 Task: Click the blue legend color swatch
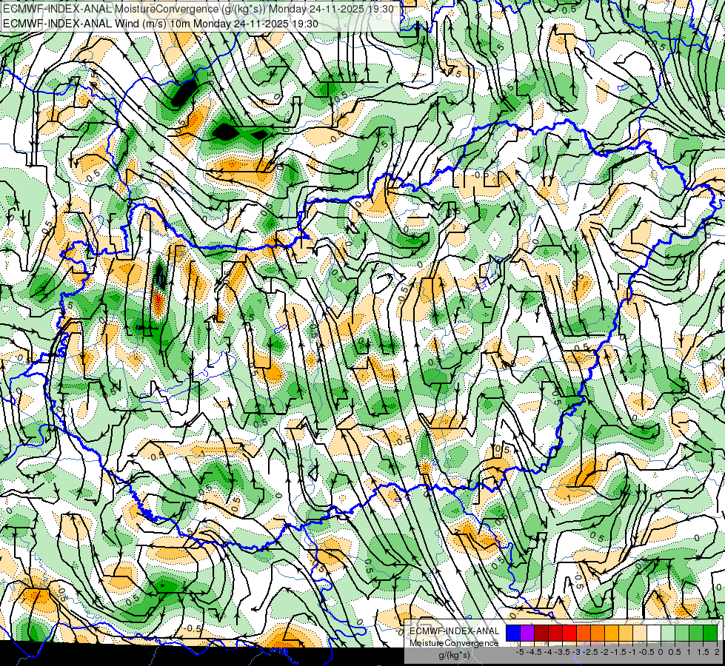click(513, 633)
